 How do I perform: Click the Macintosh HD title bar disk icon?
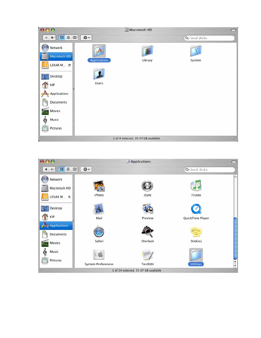pos(127,30)
